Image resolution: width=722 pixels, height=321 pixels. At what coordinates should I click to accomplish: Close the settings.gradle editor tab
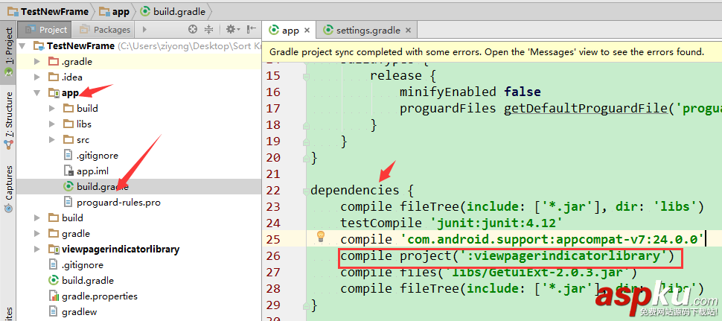point(408,31)
